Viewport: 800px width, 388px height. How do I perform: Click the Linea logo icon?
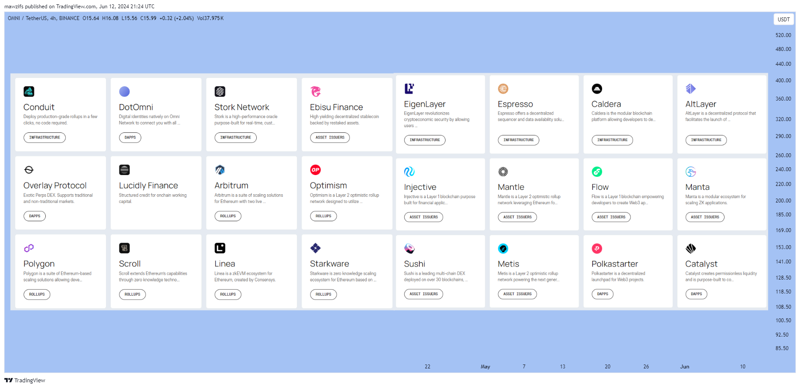pyautogui.click(x=220, y=248)
